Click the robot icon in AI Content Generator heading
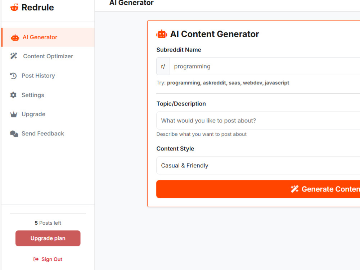This screenshot has width=360, height=270. click(162, 34)
